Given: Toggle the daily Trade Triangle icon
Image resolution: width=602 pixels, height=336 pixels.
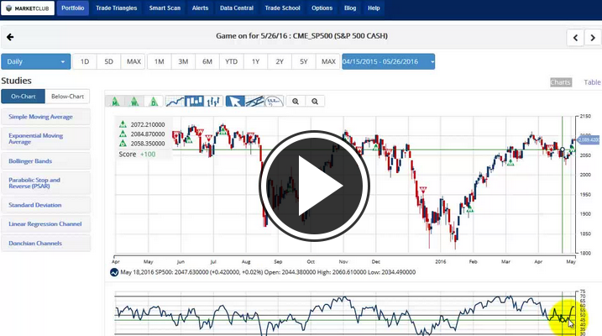Looking at the screenshot, I should (154, 102).
